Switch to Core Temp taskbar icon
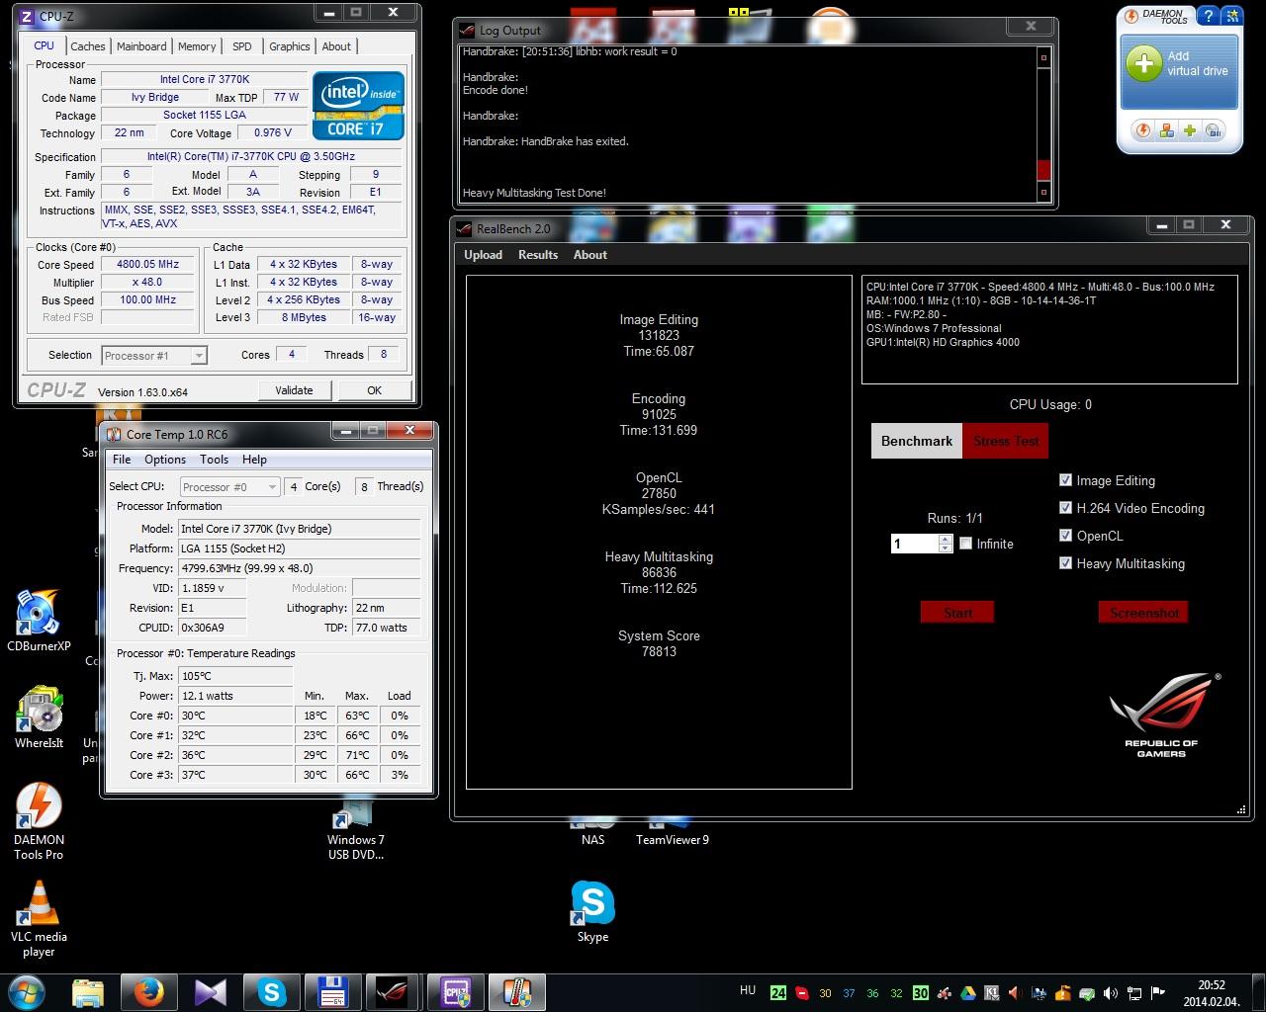The width and height of the screenshot is (1266, 1012). pyautogui.click(x=516, y=992)
